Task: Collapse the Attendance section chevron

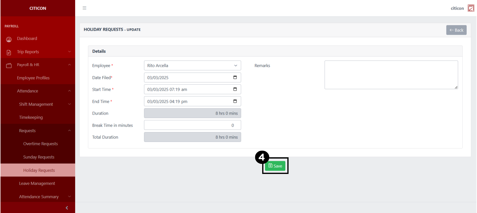Action: [69, 91]
